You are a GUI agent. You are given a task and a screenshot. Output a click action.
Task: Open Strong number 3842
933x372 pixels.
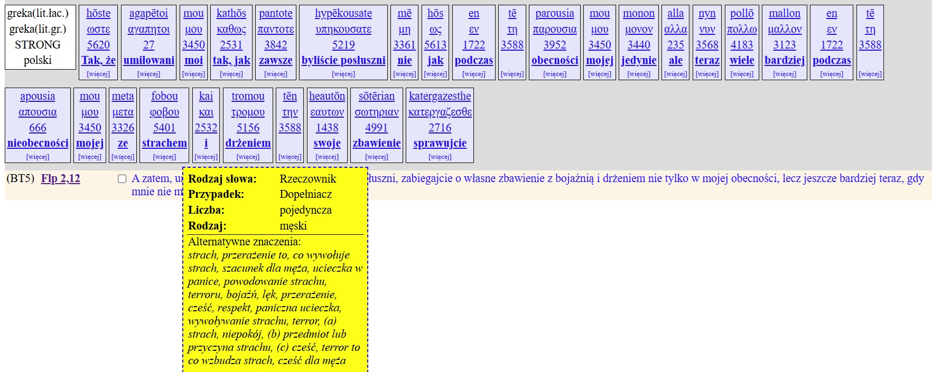(276, 45)
